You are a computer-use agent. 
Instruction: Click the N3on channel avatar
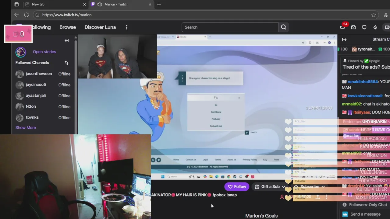click(x=19, y=107)
